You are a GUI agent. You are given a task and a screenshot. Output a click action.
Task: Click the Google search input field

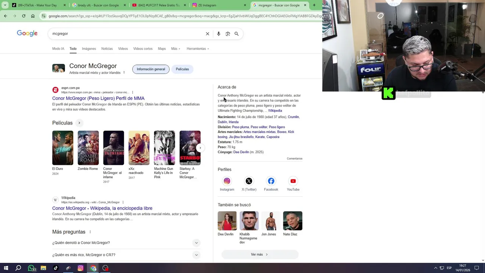[x=127, y=34]
